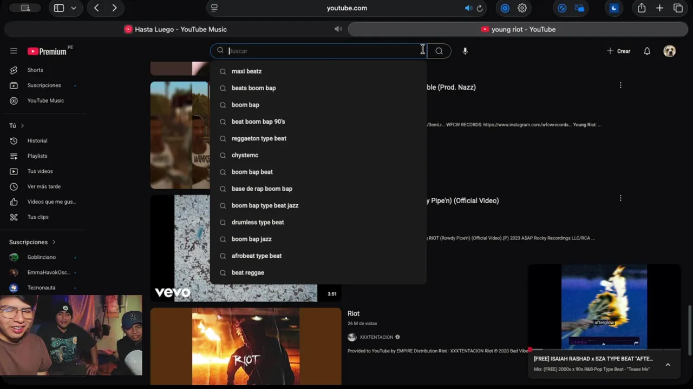Open Suscripciones in the sidebar
Viewport: 693px width, 389px height.
43,85
